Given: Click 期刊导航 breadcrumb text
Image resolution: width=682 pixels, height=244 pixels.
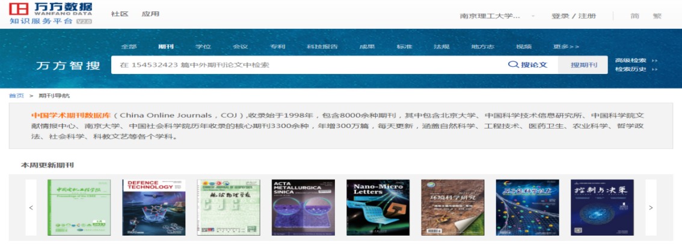Looking at the screenshot, I should click(54, 96).
